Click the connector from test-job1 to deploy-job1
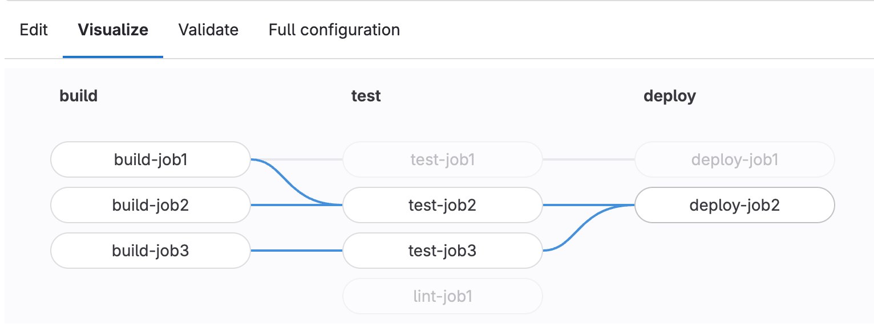Image resolution: width=874 pixels, height=328 pixels. click(x=588, y=159)
